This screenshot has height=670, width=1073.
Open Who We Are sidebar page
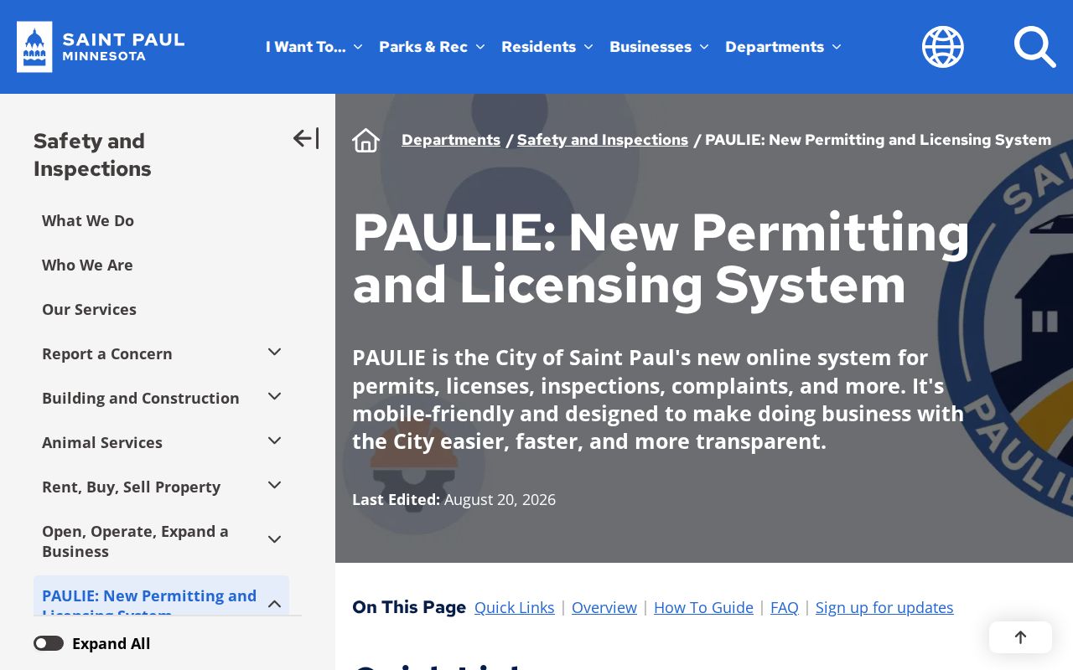point(87,265)
